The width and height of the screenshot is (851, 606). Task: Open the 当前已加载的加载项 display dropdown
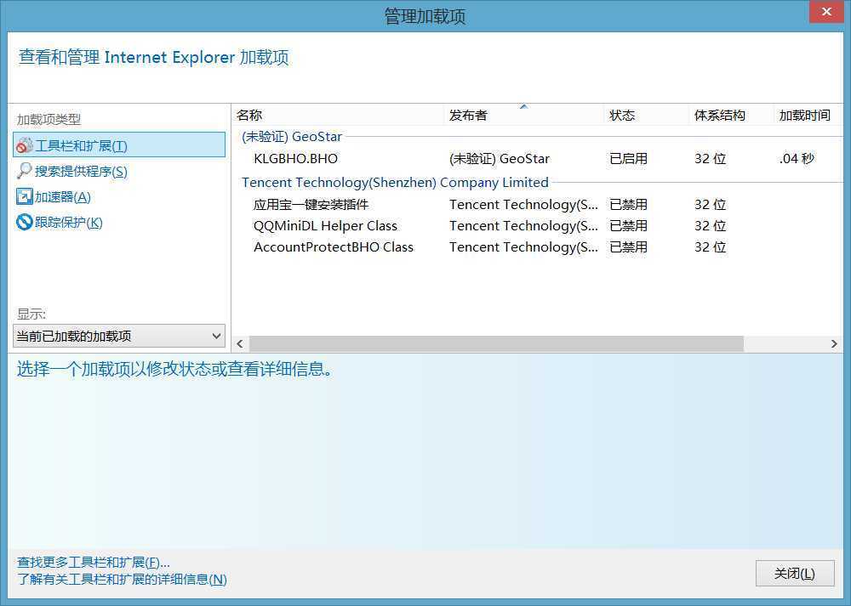(x=119, y=336)
